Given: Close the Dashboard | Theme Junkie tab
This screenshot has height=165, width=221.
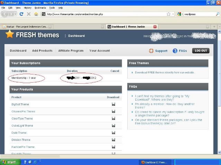Looking at the screenshot, I should point(155,27).
